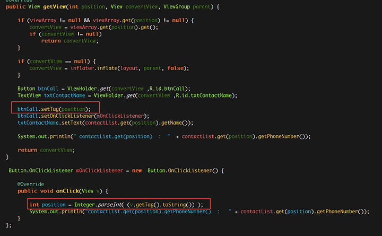Click the getView method name
382x236 pixels.
(54, 7)
